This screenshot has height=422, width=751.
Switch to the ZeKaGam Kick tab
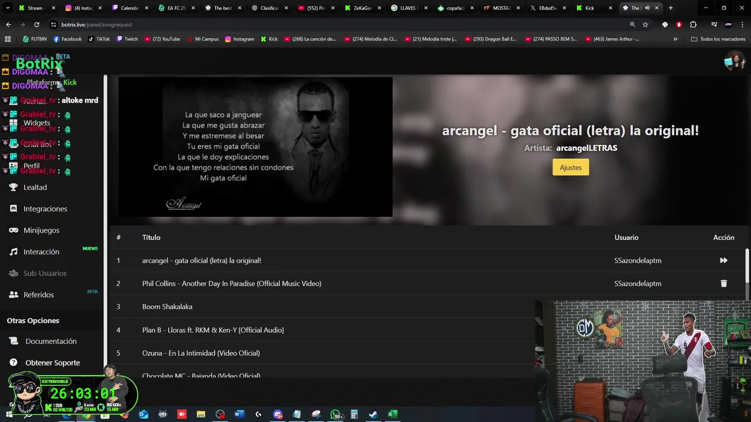click(362, 8)
